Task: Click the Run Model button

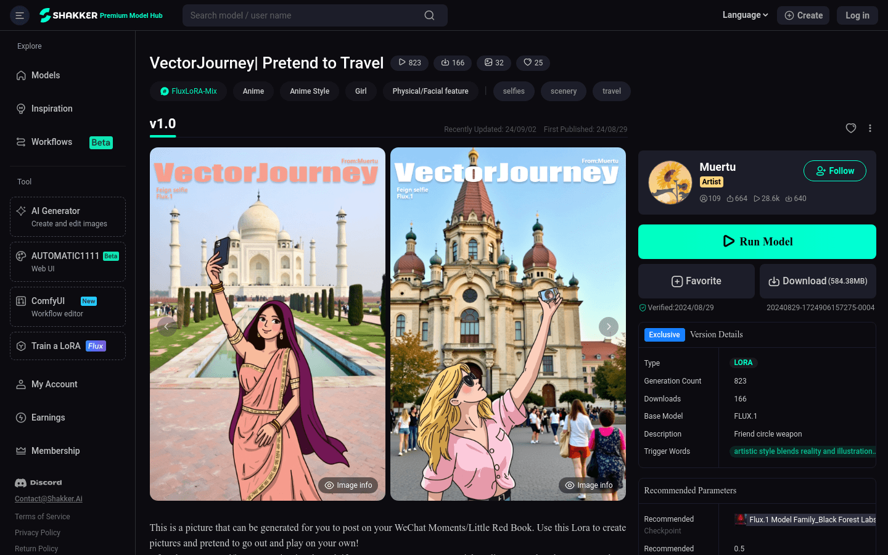Action: (757, 242)
